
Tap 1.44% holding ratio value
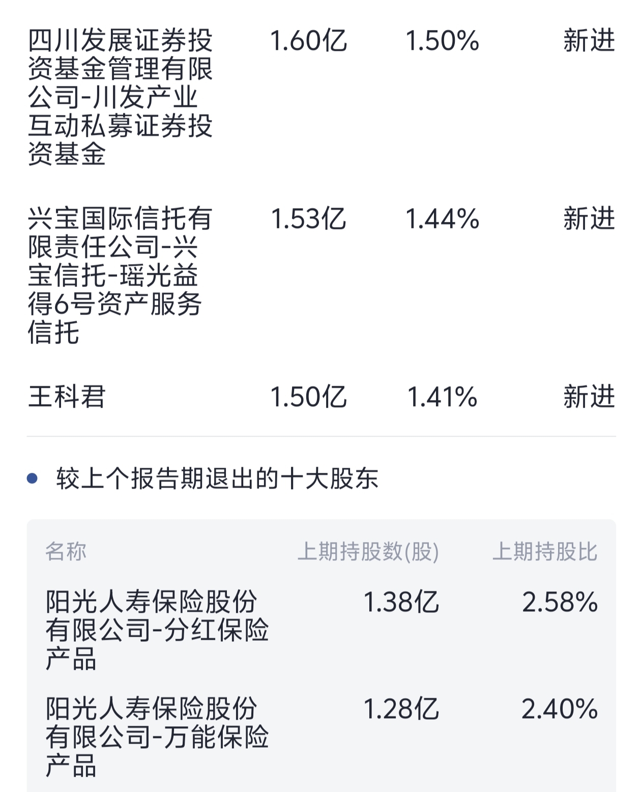[x=442, y=219]
